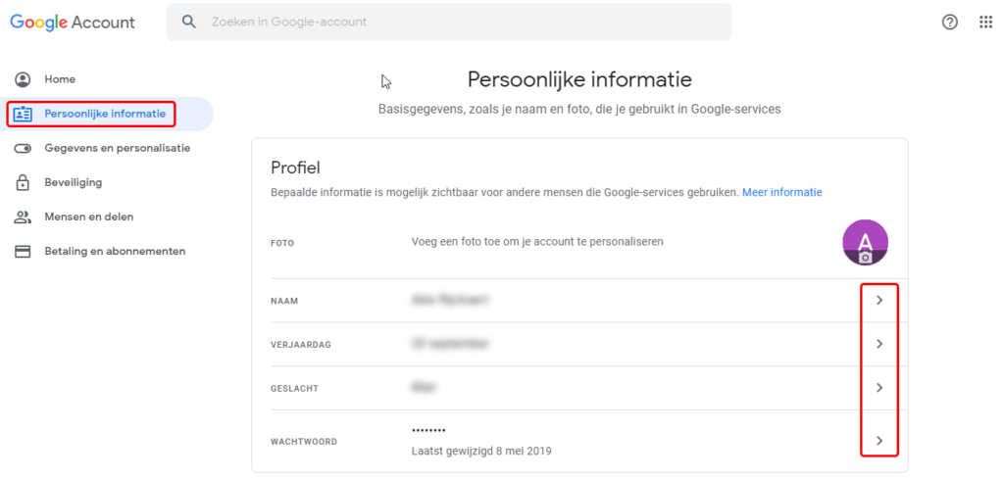Click the Google Account logo

(73, 23)
